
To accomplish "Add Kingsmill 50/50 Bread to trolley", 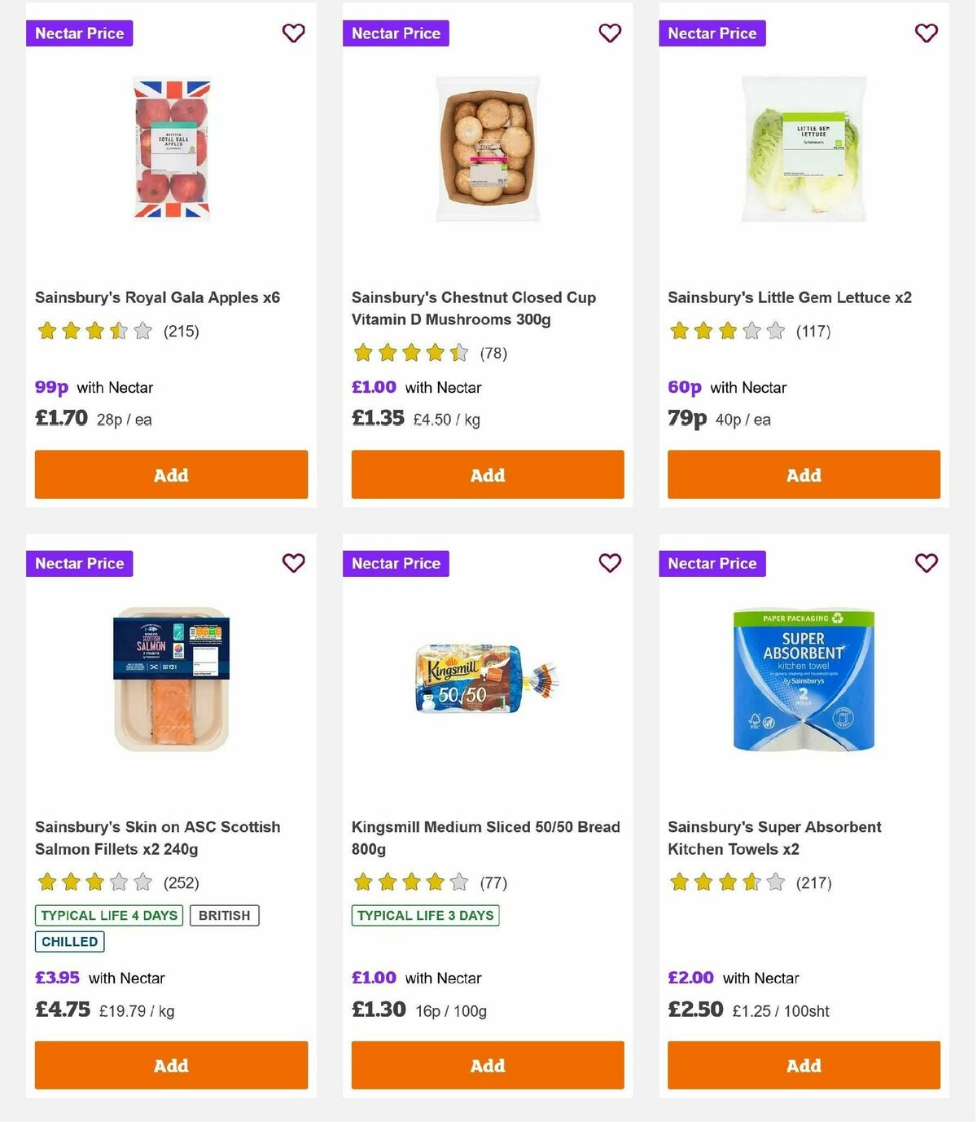I will 487,1065.
